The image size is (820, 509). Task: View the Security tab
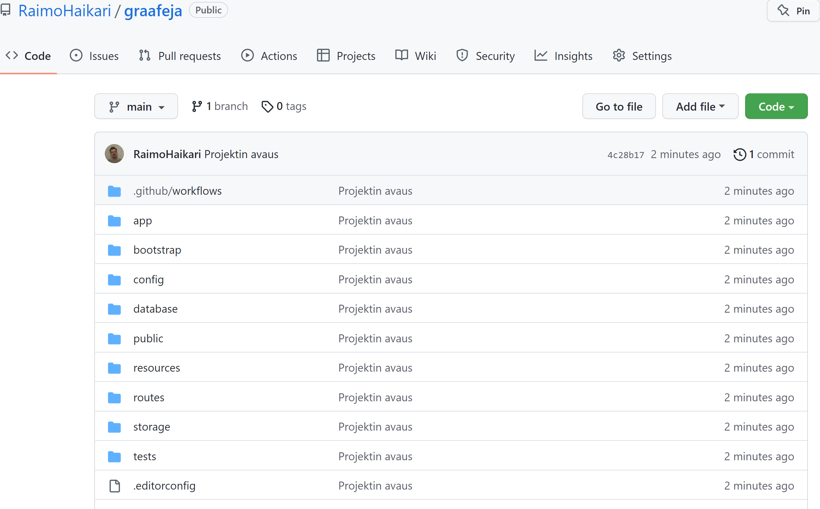(x=486, y=55)
